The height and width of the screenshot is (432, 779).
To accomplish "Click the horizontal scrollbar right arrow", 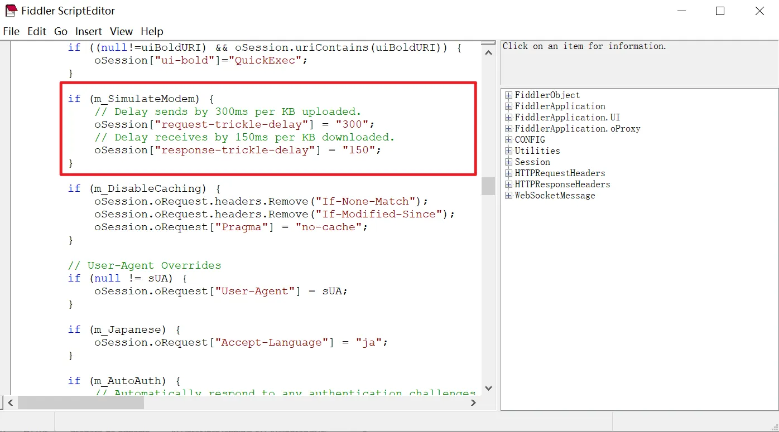I will click(x=474, y=402).
